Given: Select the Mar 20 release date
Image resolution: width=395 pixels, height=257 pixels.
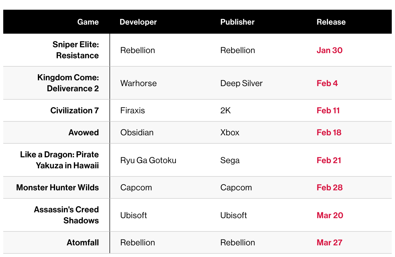Looking at the screenshot, I should pyautogui.click(x=330, y=215).
